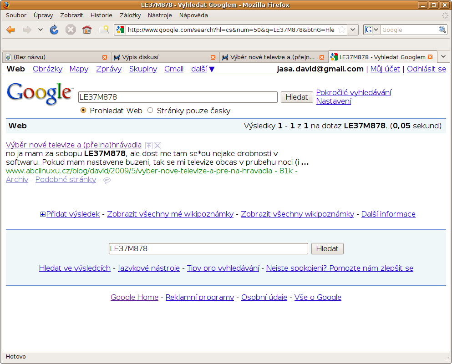452x364 pixels.
Task: Open the search engine selector dropdown
Action: 371,30
